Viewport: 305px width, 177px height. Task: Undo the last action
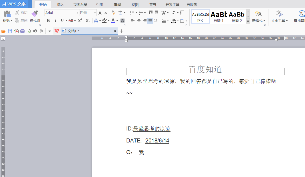pos(35,31)
